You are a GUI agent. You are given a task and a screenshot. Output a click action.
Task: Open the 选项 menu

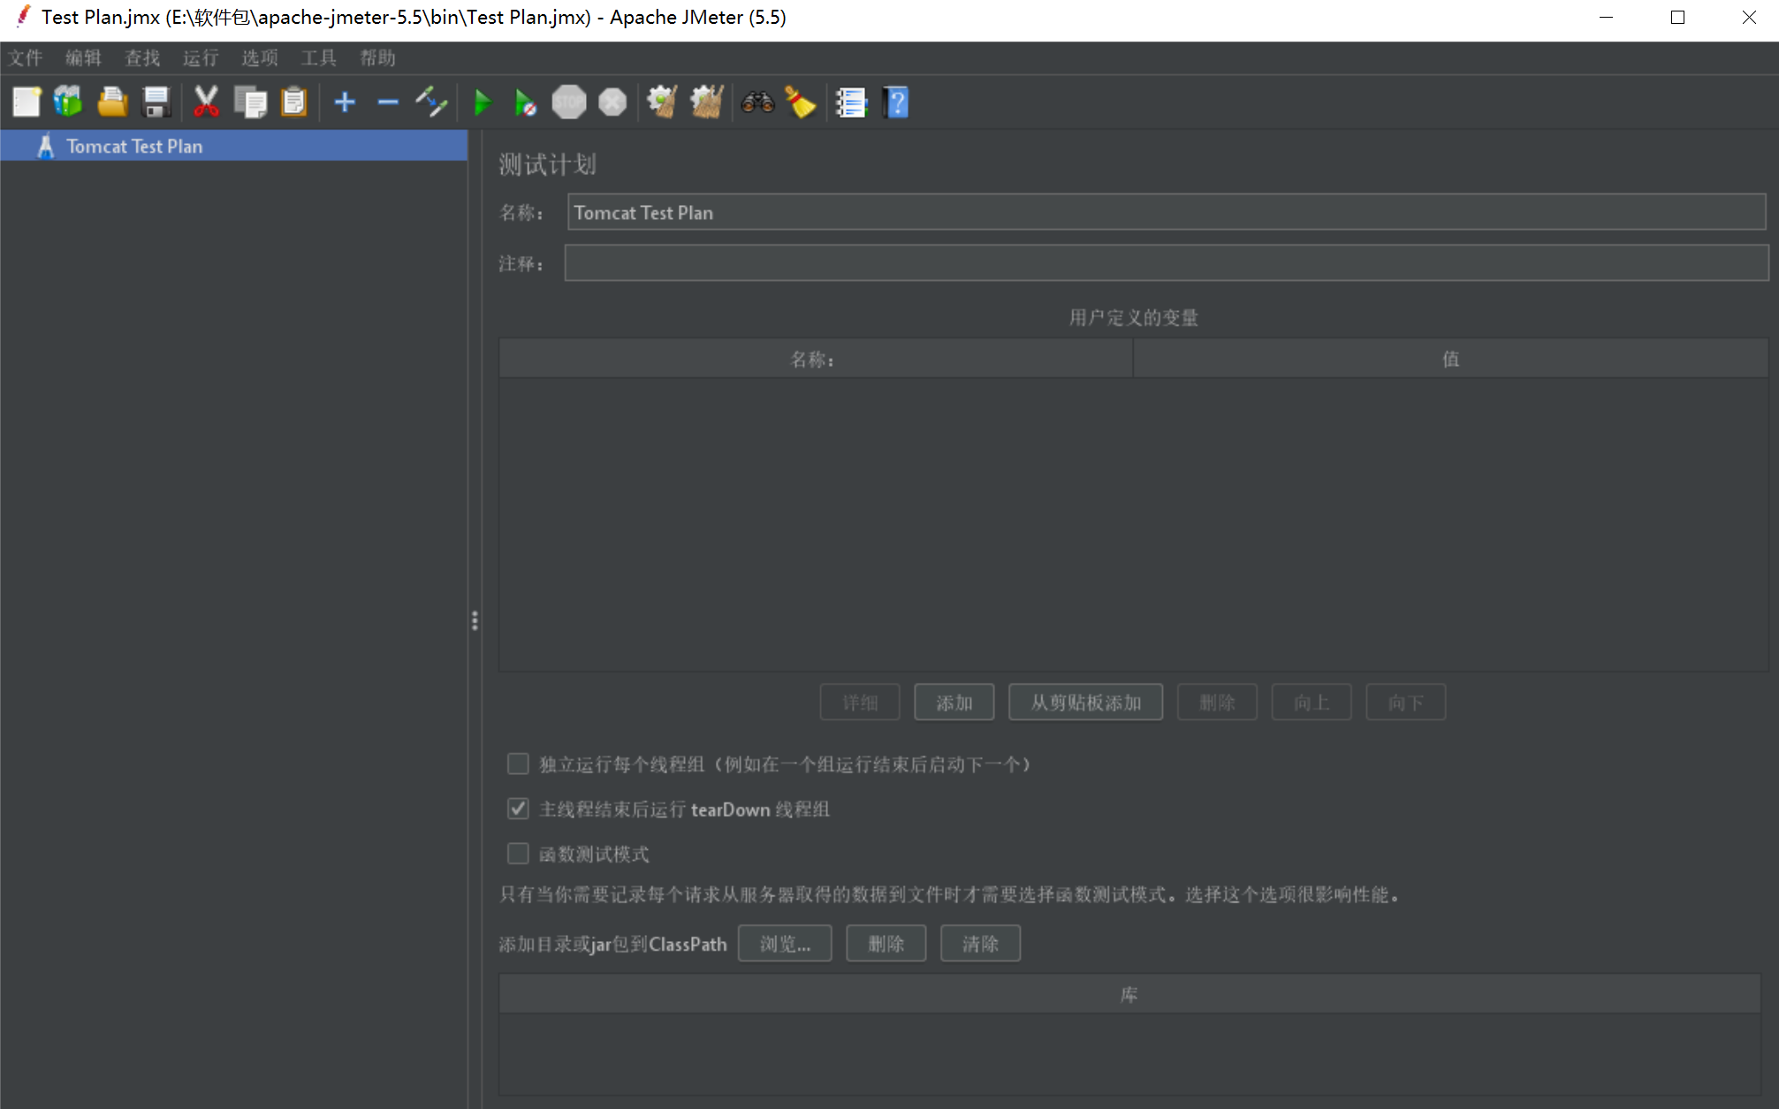point(260,58)
